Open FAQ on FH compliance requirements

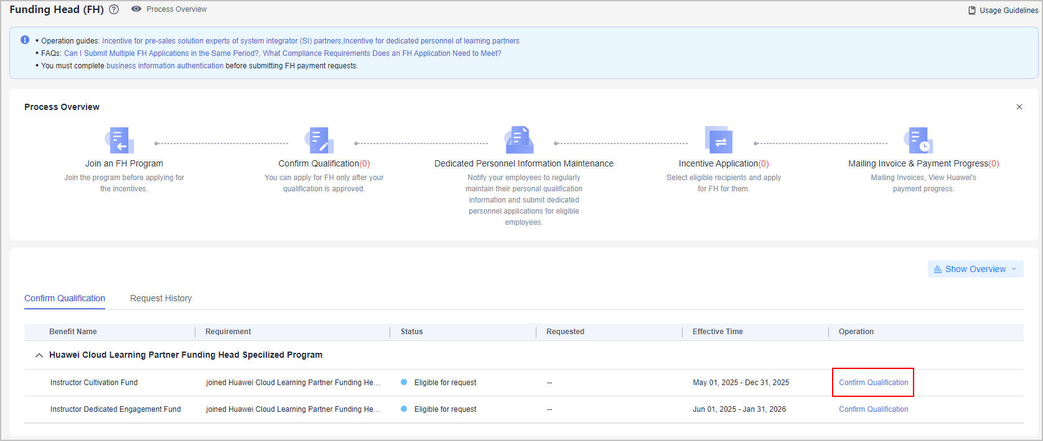pos(381,53)
